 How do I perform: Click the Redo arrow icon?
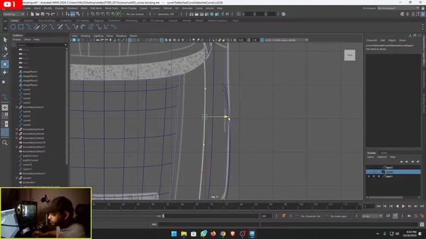click(53, 14)
